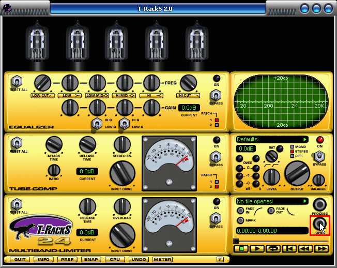The height and width of the screenshot is (268, 337).
Task: Click the large Output knob
Action: tap(297, 173)
